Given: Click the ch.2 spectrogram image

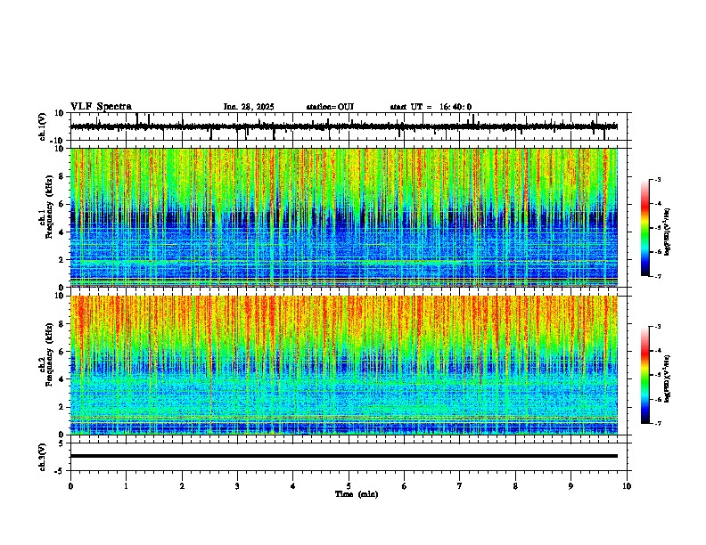Looking at the screenshot, I should (x=344, y=365).
